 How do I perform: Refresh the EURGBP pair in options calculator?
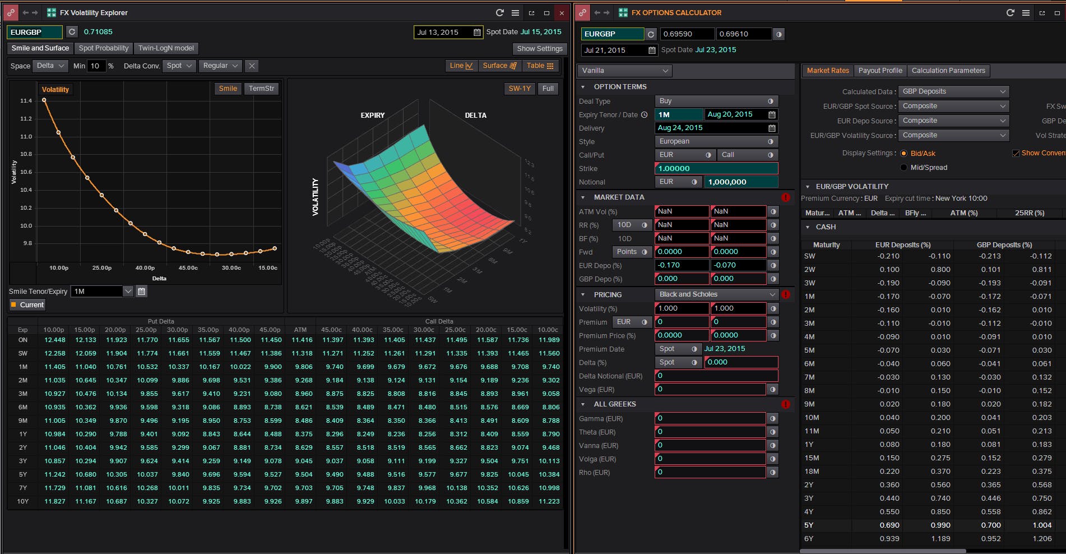[651, 34]
